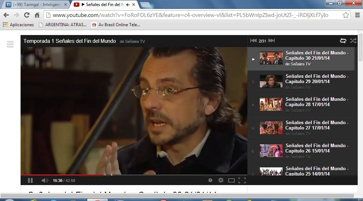
Task: Click the yellow ad marker on timeline
Action: click(x=112, y=175)
